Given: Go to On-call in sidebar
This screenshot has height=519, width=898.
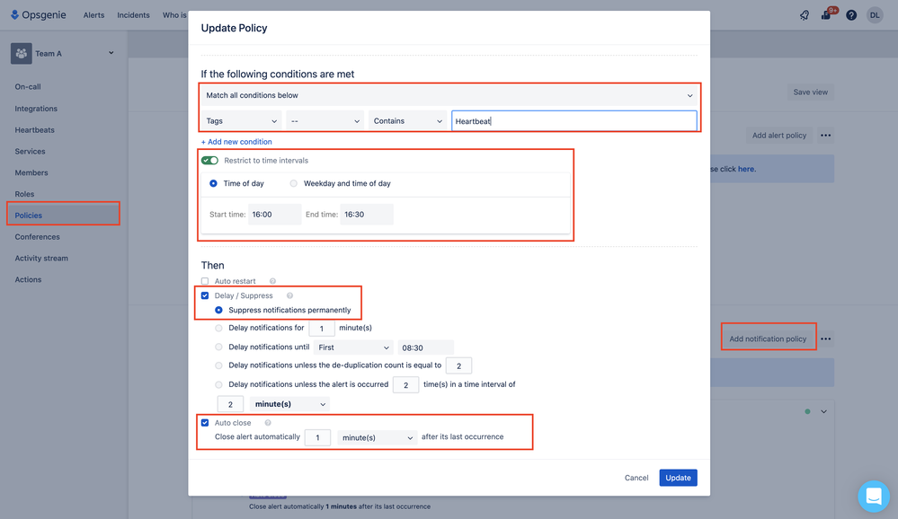Looking at the screenshot, I should point(28,87).
